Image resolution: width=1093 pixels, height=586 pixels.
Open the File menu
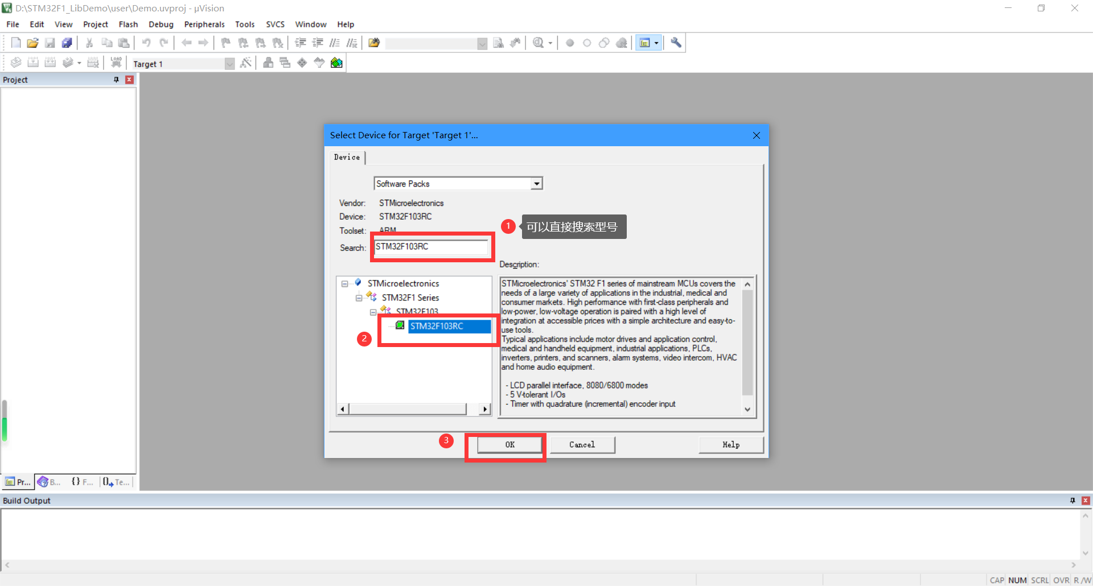13,24
